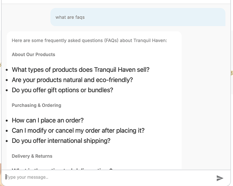
Task: Focus the 'Type your message..' input field
Action: pyautogui.click(x=109, y=177)
